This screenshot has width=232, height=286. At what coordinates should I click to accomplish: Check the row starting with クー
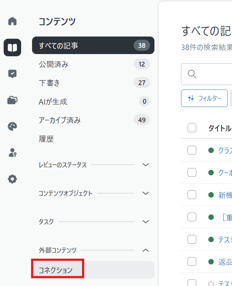[192, 172]
